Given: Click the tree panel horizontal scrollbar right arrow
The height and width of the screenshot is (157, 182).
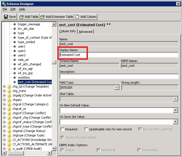Looking at the screenshot, I should pyautogui.click(x=50, y=153).
